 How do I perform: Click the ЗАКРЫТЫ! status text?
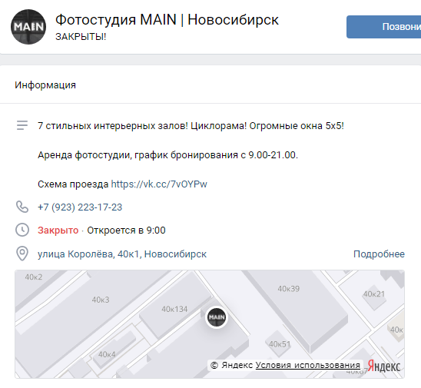click(81, 37)
